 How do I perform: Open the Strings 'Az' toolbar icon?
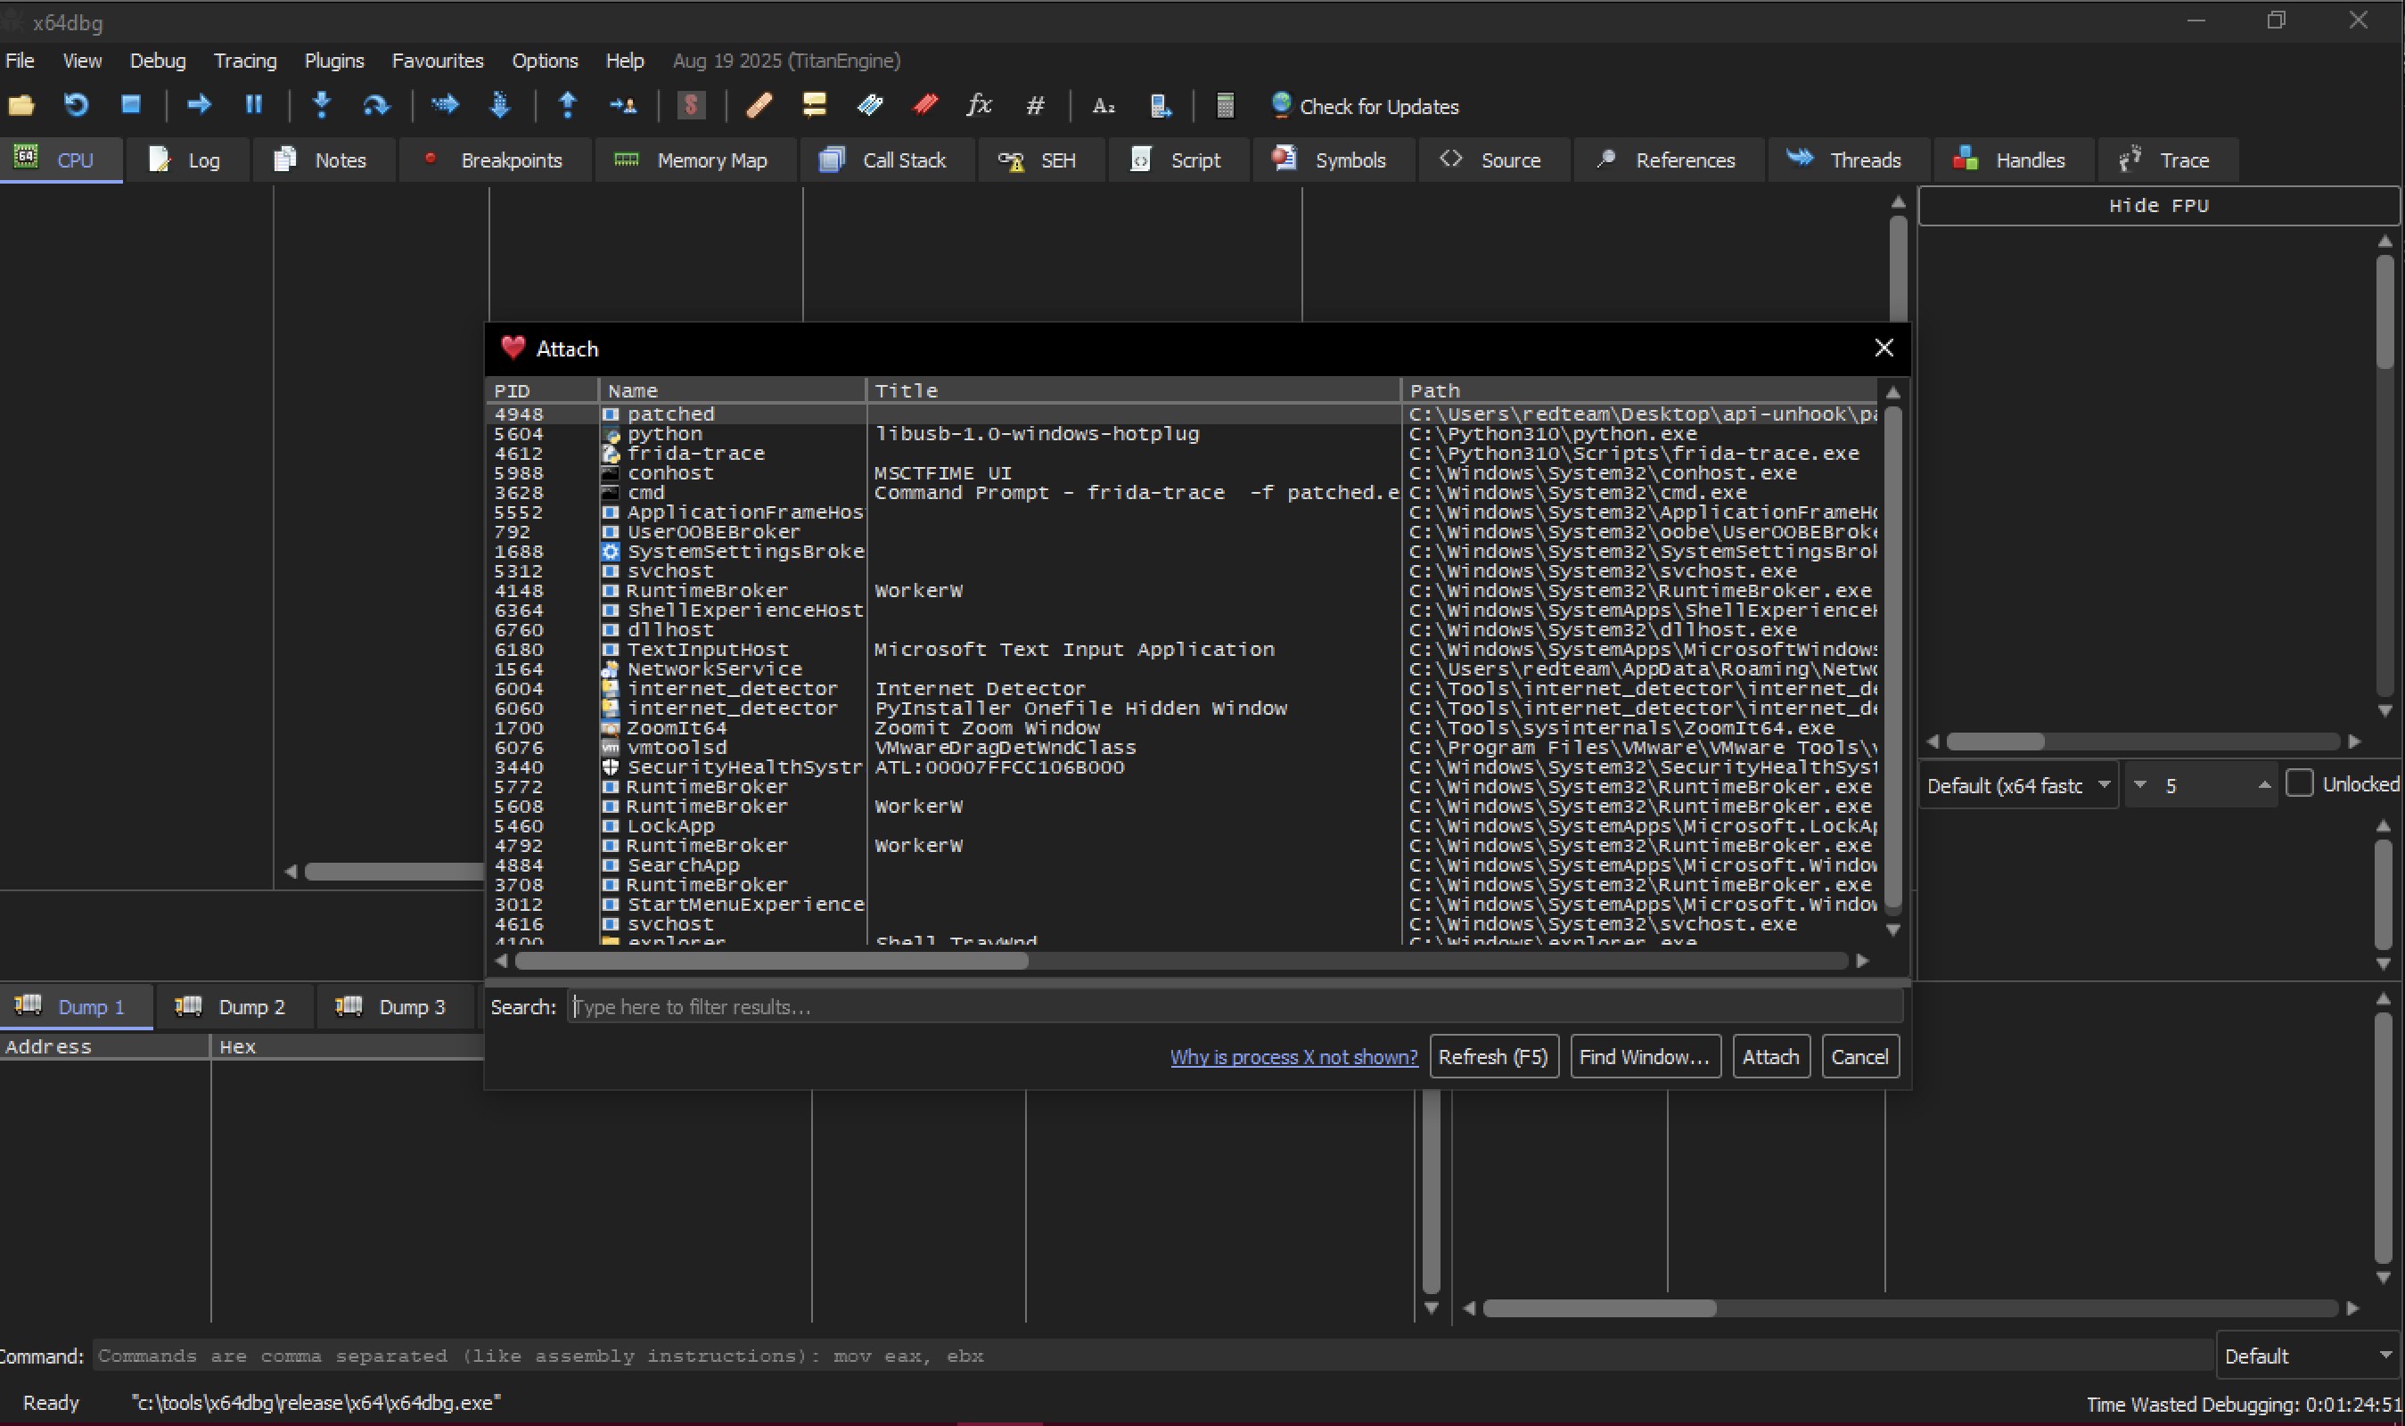[x=1104, y=106]
